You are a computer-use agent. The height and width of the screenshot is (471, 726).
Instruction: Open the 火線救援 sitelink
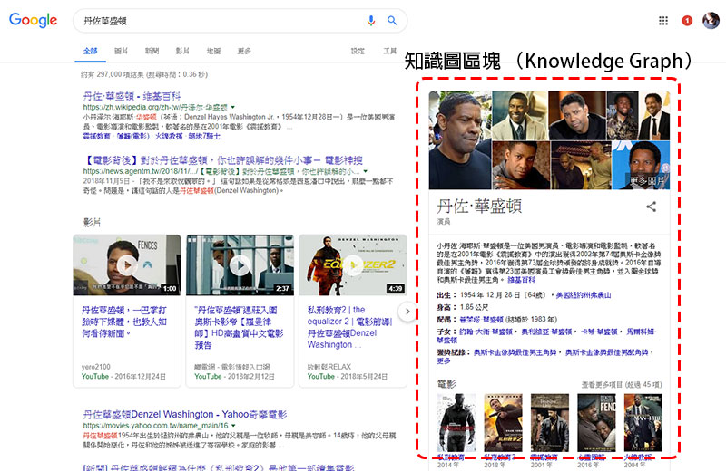click(168, 137)
